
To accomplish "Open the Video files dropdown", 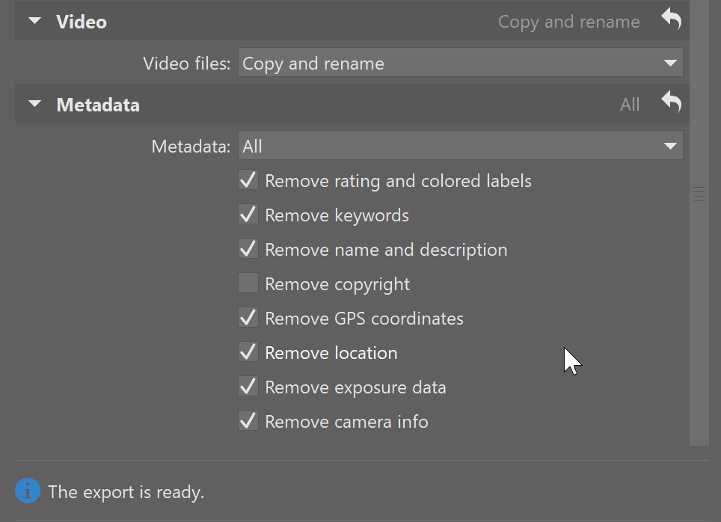I will coord(460,63).
